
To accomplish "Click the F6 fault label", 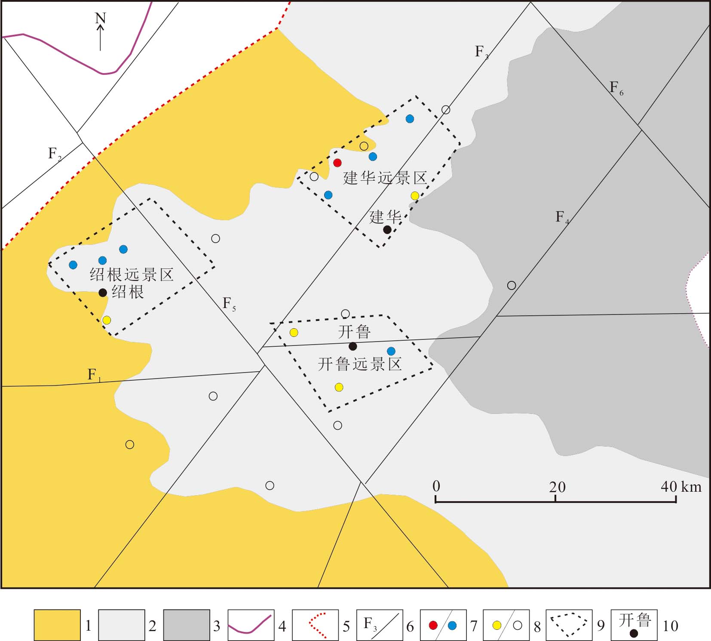I will click(x=616, y=88).
